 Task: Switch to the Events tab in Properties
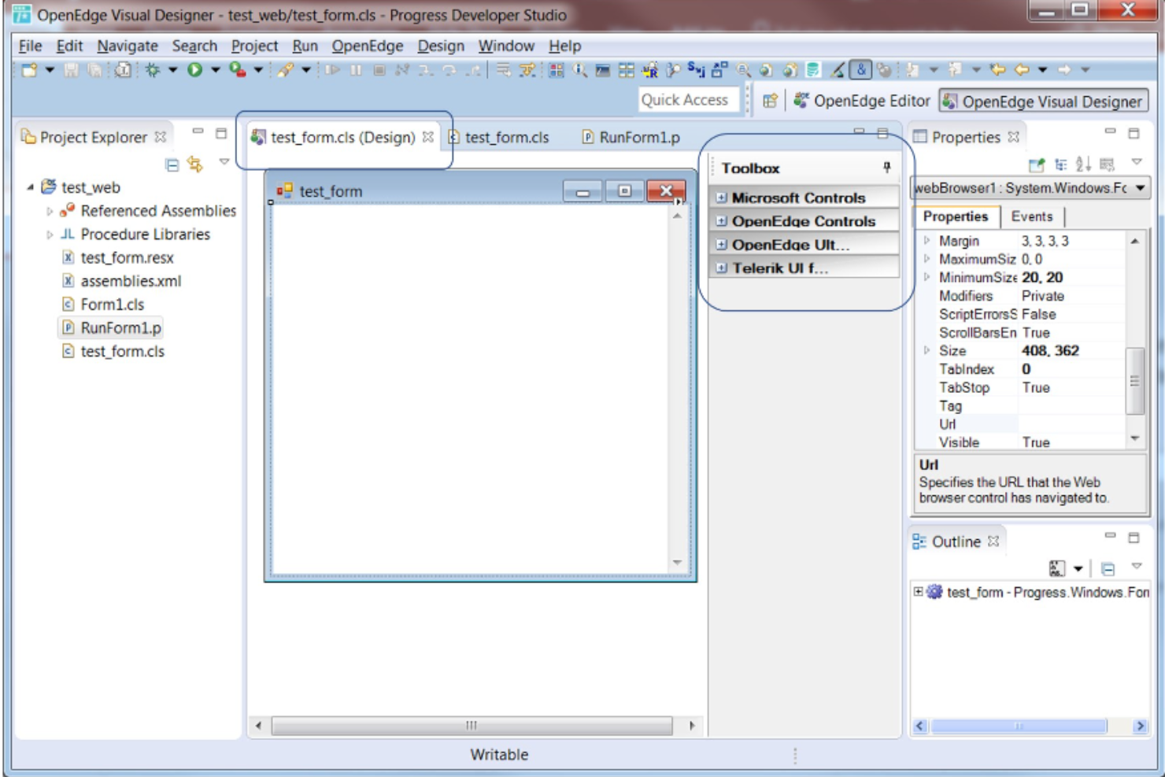1033,216
